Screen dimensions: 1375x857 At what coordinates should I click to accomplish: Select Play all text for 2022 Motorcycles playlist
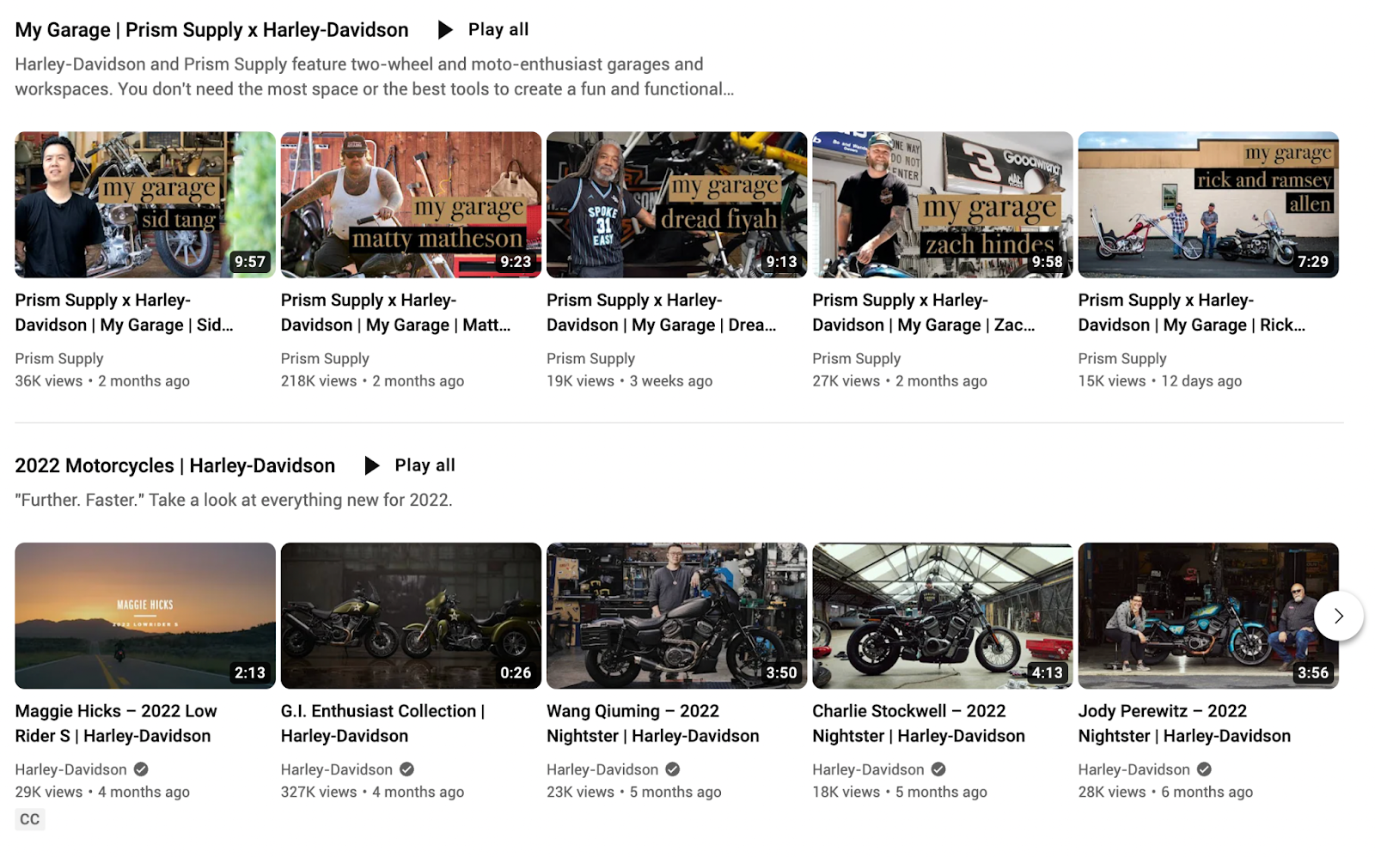pos(425,465)
